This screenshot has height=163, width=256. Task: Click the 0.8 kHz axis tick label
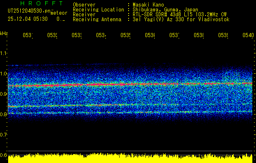tap(3, 114)
